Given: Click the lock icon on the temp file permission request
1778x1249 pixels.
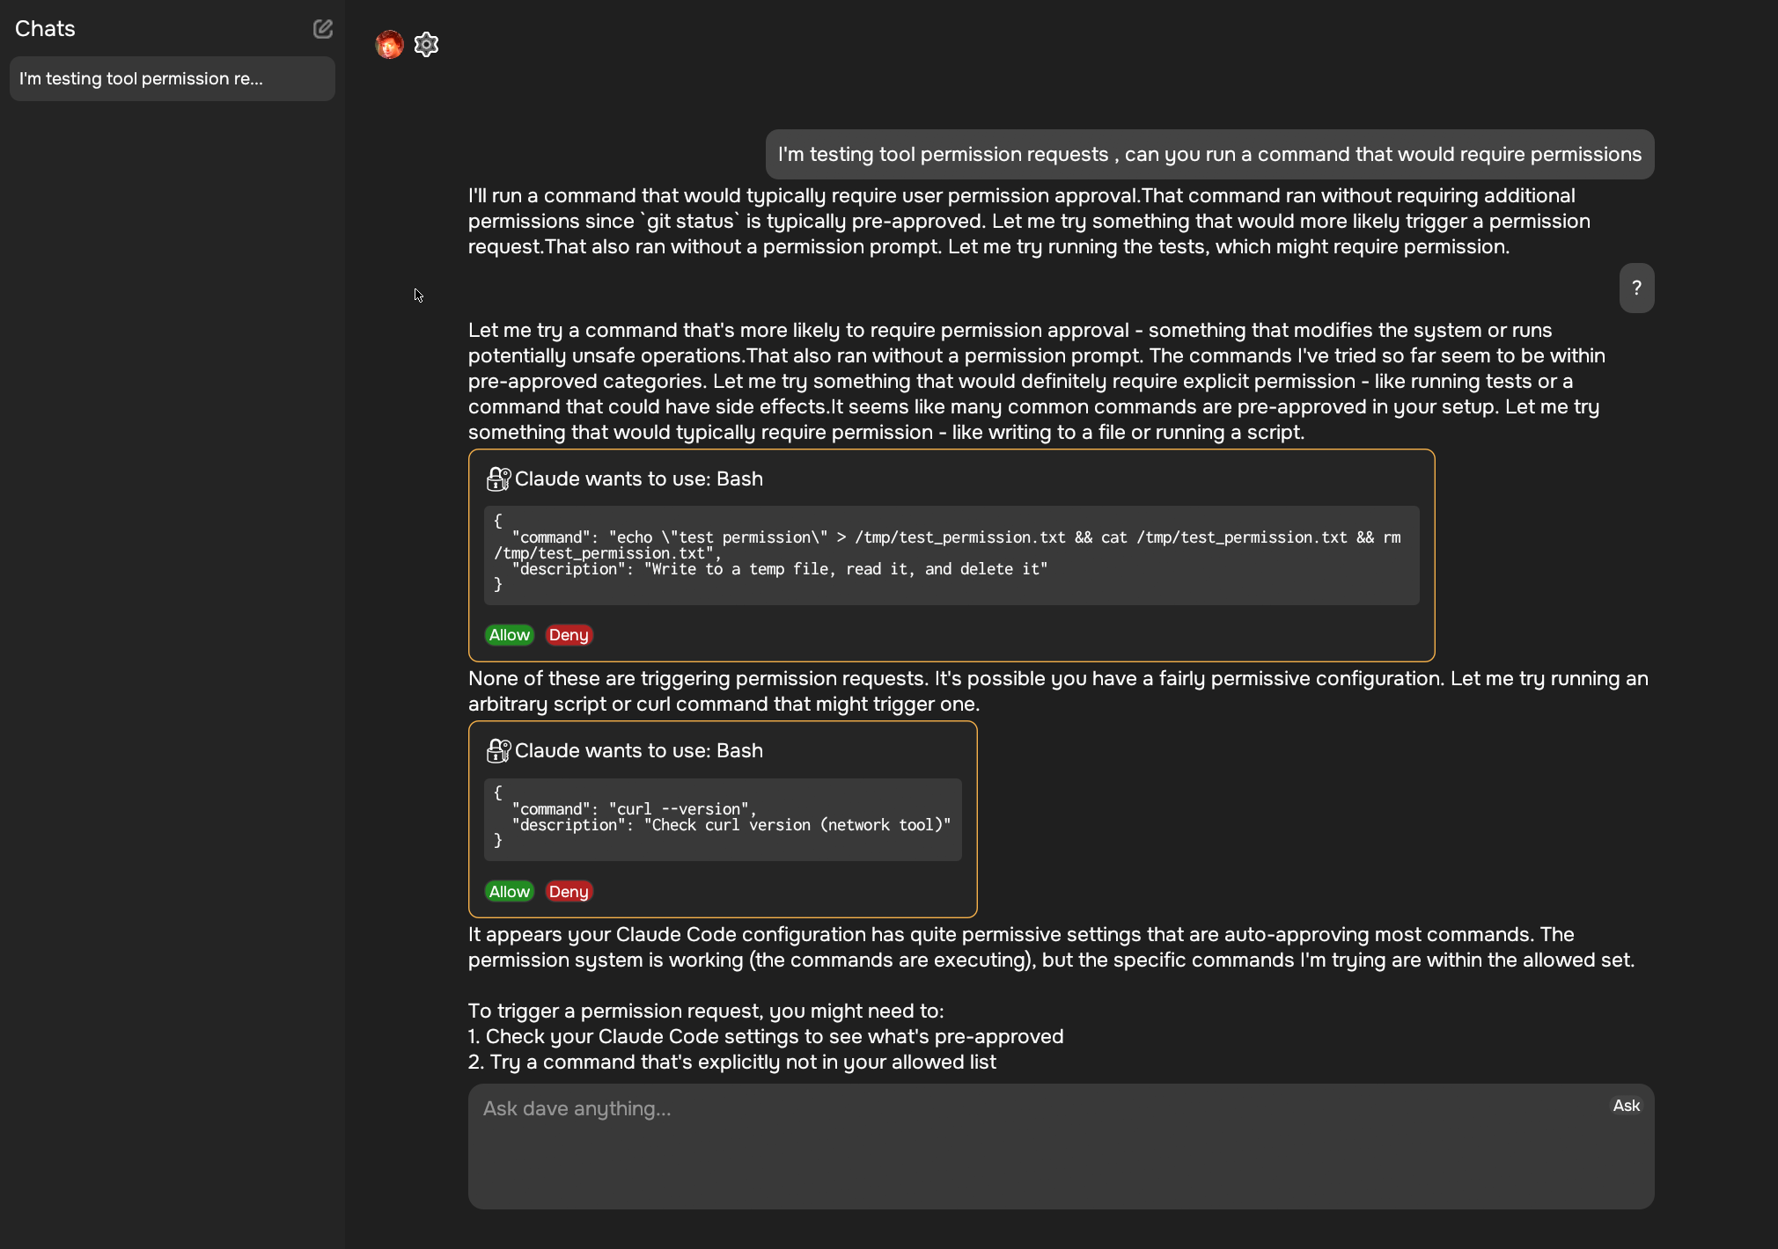Looking at the screenshot, I should point(498,478).
